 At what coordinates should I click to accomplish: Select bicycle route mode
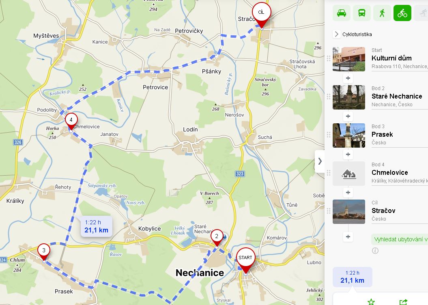[402, 13]
